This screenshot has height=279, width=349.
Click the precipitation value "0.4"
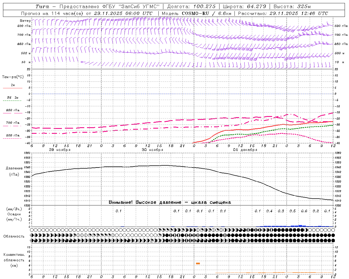(x=269, y=211)
